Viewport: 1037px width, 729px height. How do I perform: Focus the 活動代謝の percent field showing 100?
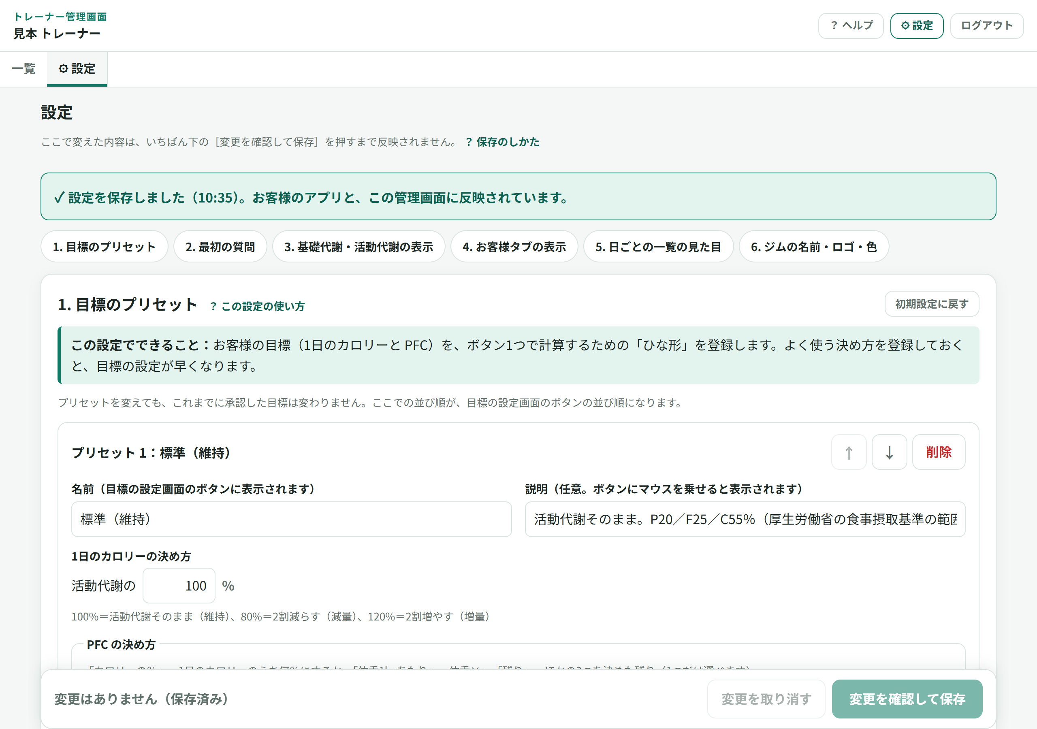point(179,585)
